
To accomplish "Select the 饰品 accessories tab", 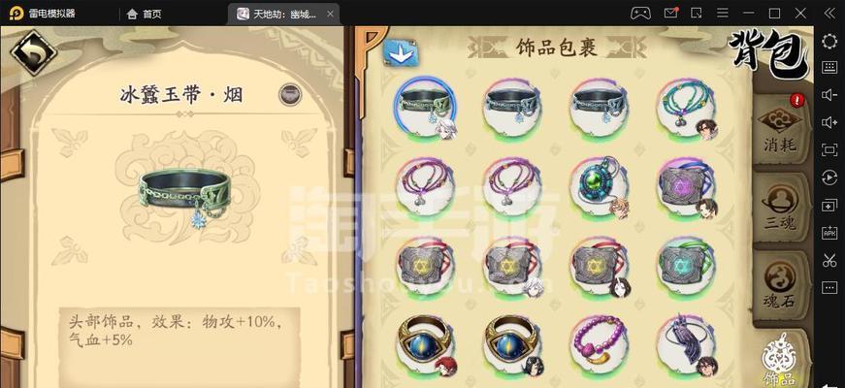I will click(779, 358).
